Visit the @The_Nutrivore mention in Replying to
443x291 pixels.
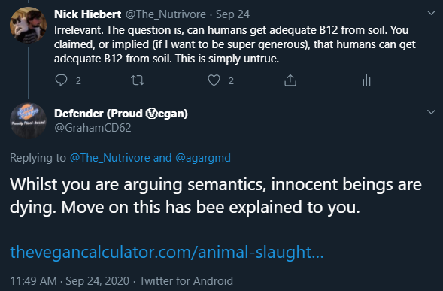(110, 158)
